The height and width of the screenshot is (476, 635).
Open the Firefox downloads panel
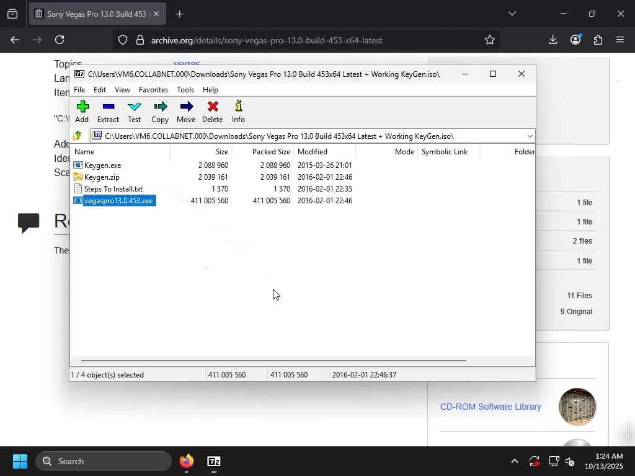(x=553, y=40)
